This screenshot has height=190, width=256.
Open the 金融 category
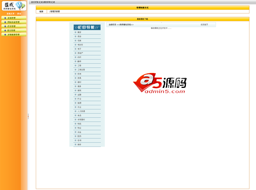pos(79,95)
